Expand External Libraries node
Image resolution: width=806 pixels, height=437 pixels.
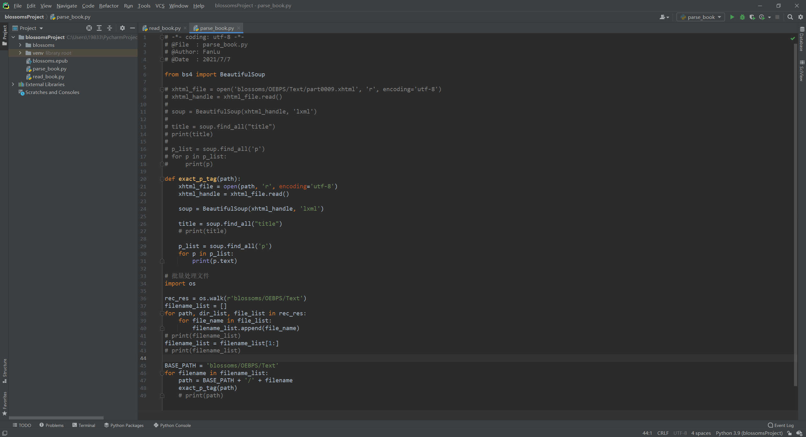pos(13,85)
